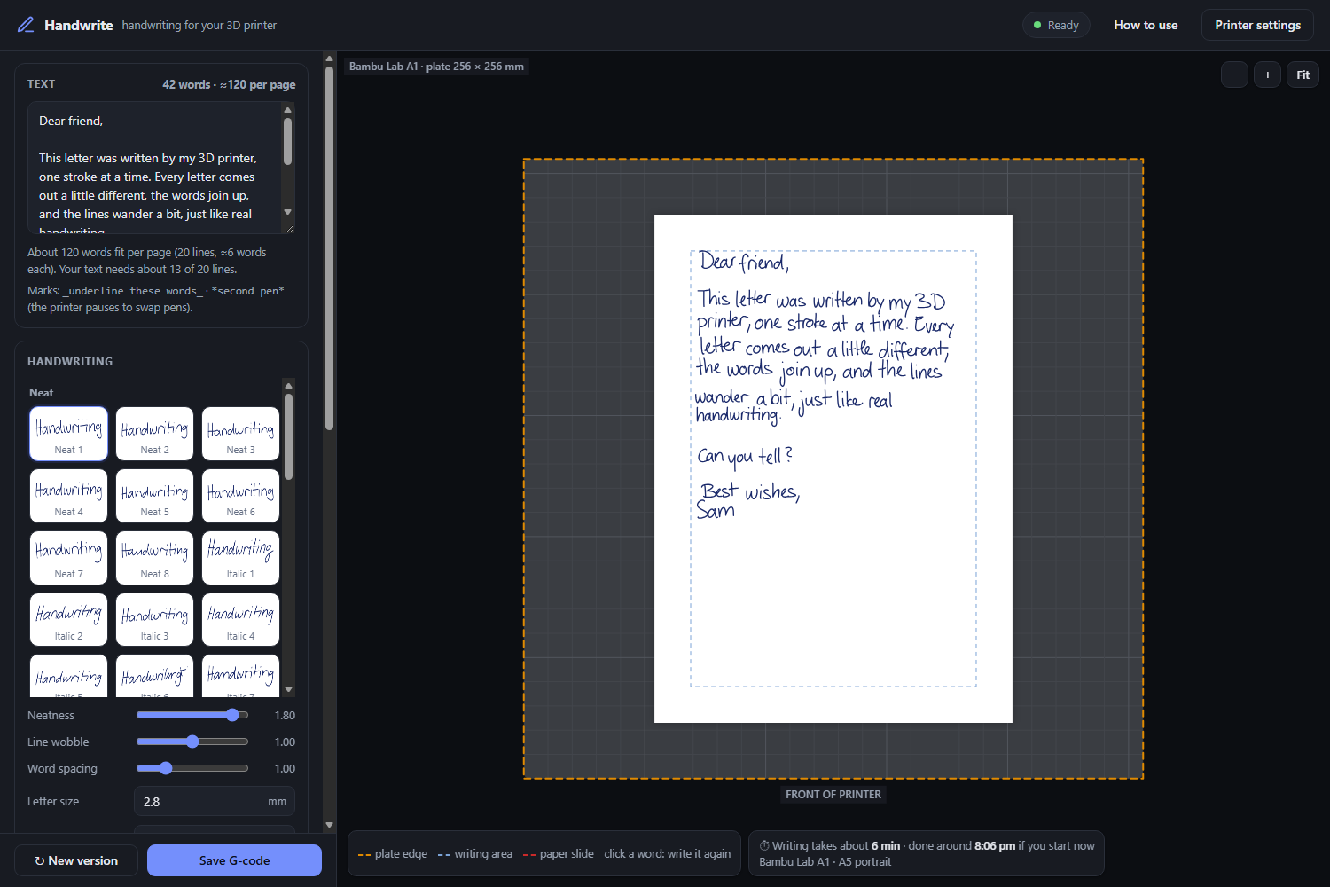Zoom in the plate preview with plus

1268,75
